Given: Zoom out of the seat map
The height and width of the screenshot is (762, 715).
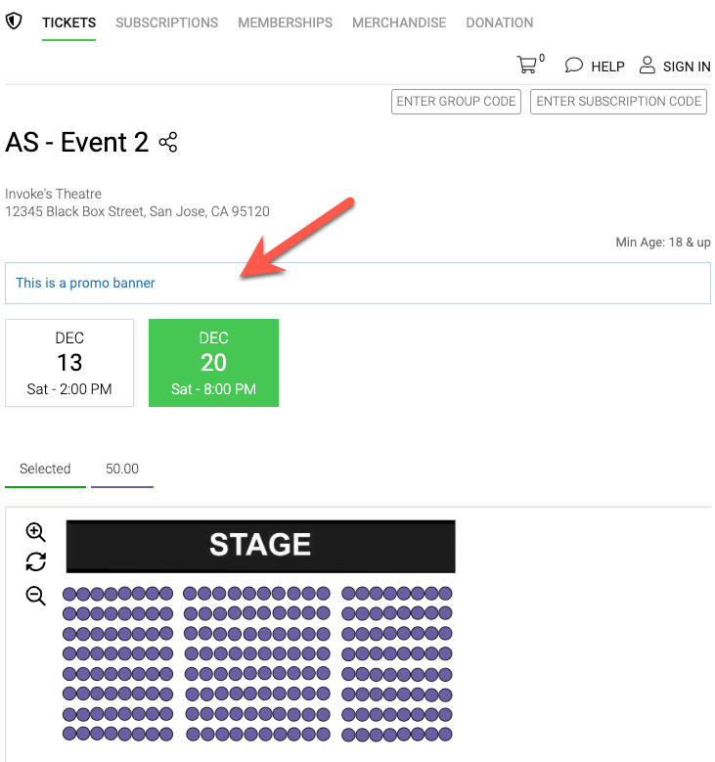Looking at the screenshot, I should click(x=35, y=596).
